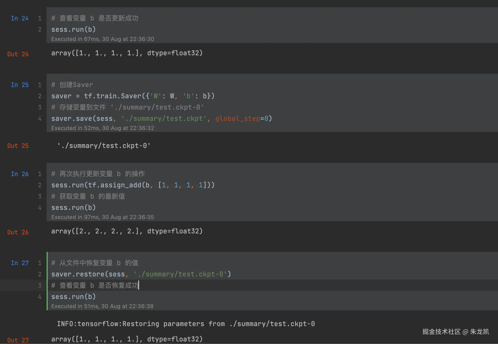498x344 pixels.
Task: Click line number 3 in cell 27
Action: 40,286
